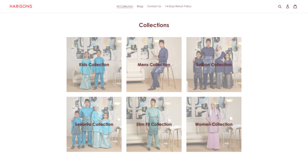Open Contact Us page link
This screenshot has height=160, width=308.
(x=154, y=6)
